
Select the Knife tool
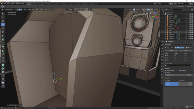coord(3,61)
